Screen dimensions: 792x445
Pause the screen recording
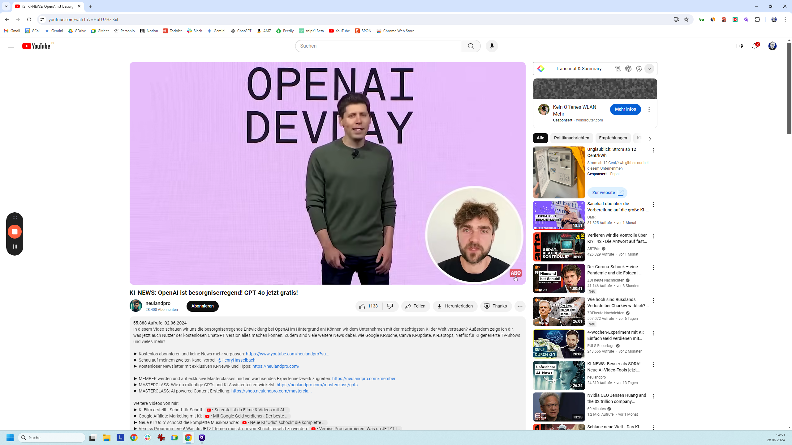[x=15, y=246]
